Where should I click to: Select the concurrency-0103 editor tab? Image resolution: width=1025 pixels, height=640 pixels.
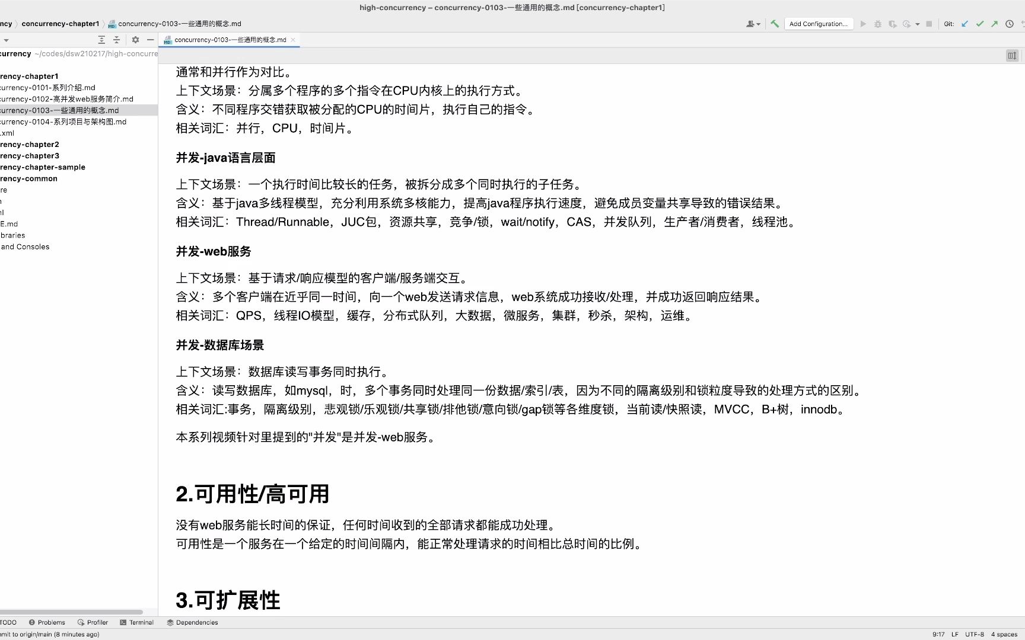pos(230,40)
